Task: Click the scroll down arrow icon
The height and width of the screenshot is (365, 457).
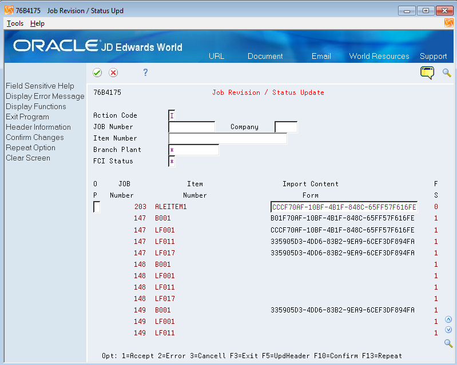Action: 448,330
